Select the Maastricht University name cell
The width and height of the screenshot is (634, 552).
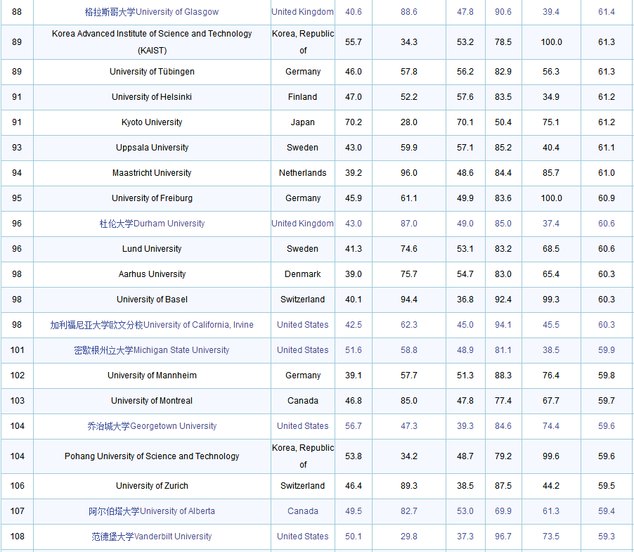tap(152, 173)
